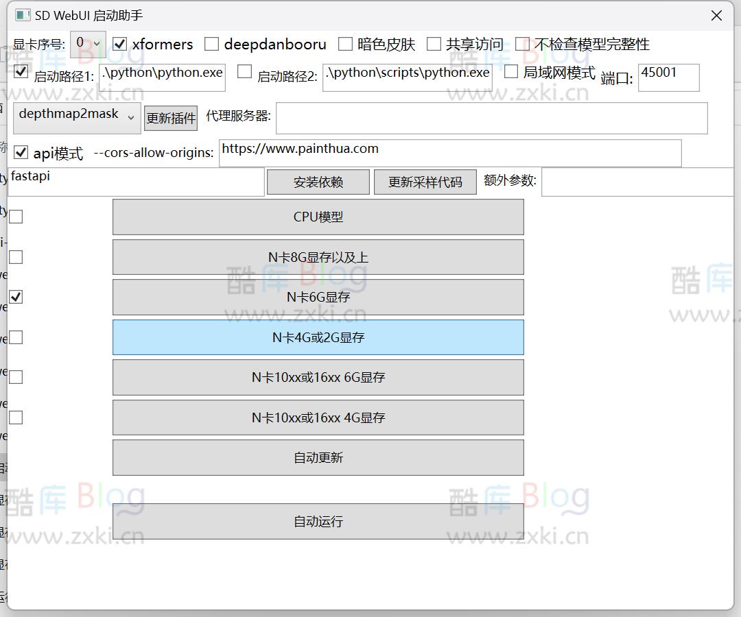Disable api模式 checkbox

coord(21,152)
